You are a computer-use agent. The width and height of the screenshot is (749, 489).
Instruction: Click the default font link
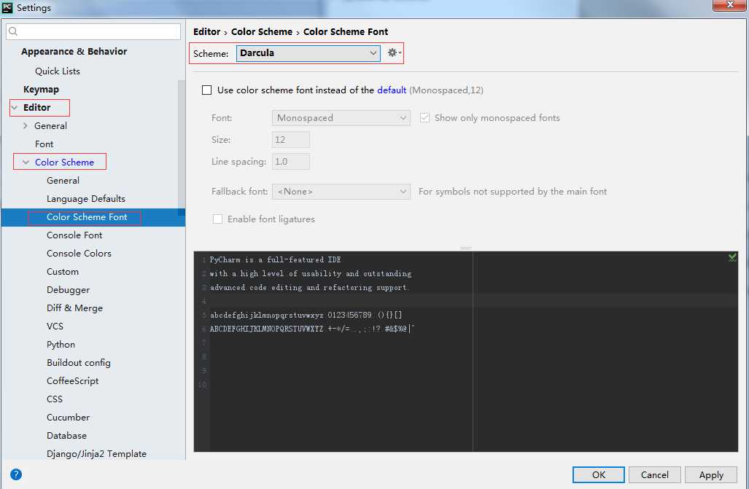[x=392, y=90]
